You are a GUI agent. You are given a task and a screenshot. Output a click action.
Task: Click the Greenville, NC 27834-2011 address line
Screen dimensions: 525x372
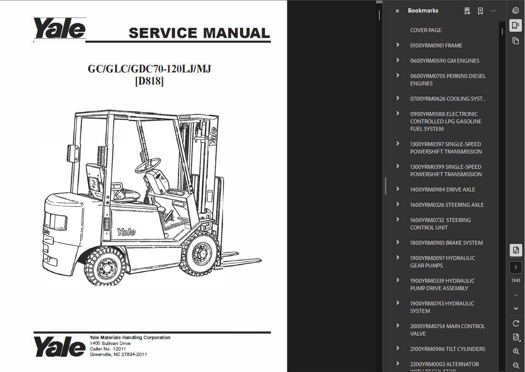click(118, 354)
